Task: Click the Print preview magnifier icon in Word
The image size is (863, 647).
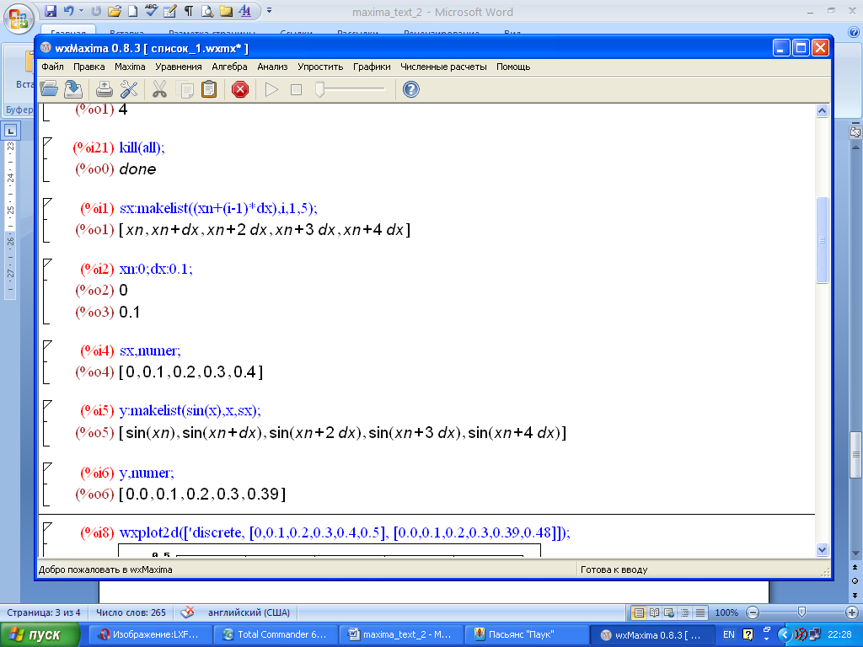Action: click(207, 10)
